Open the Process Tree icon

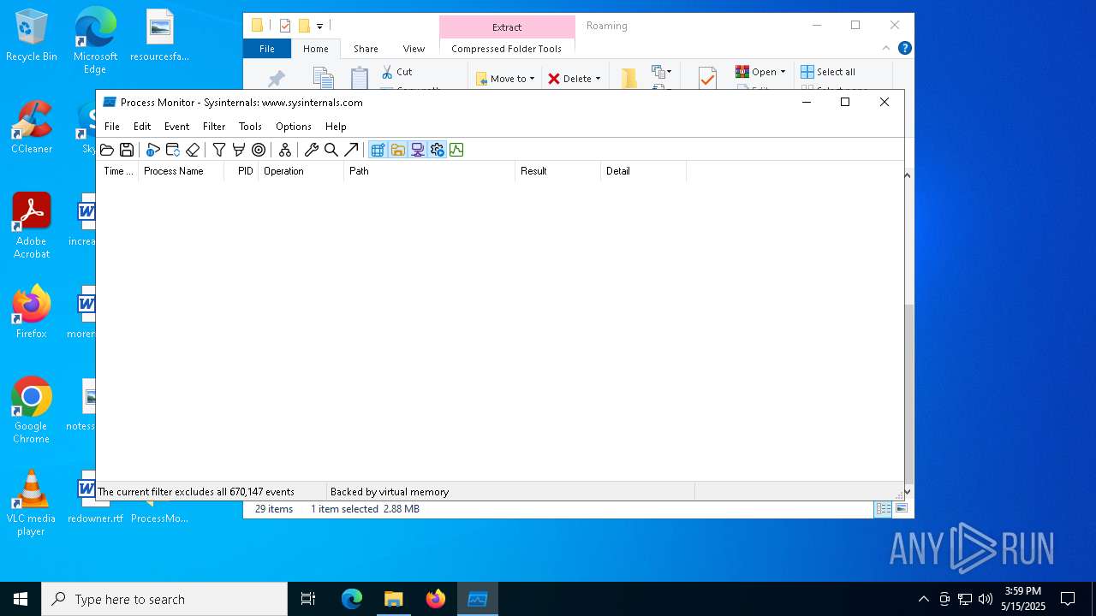click(285, 150)
